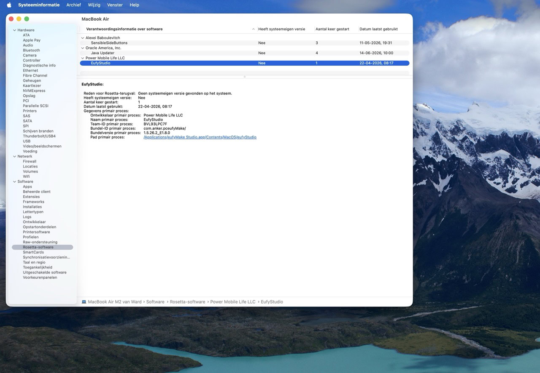540x373 pixels.
Task: Select ATA in the sidebar
Action: tap(26, 35)
